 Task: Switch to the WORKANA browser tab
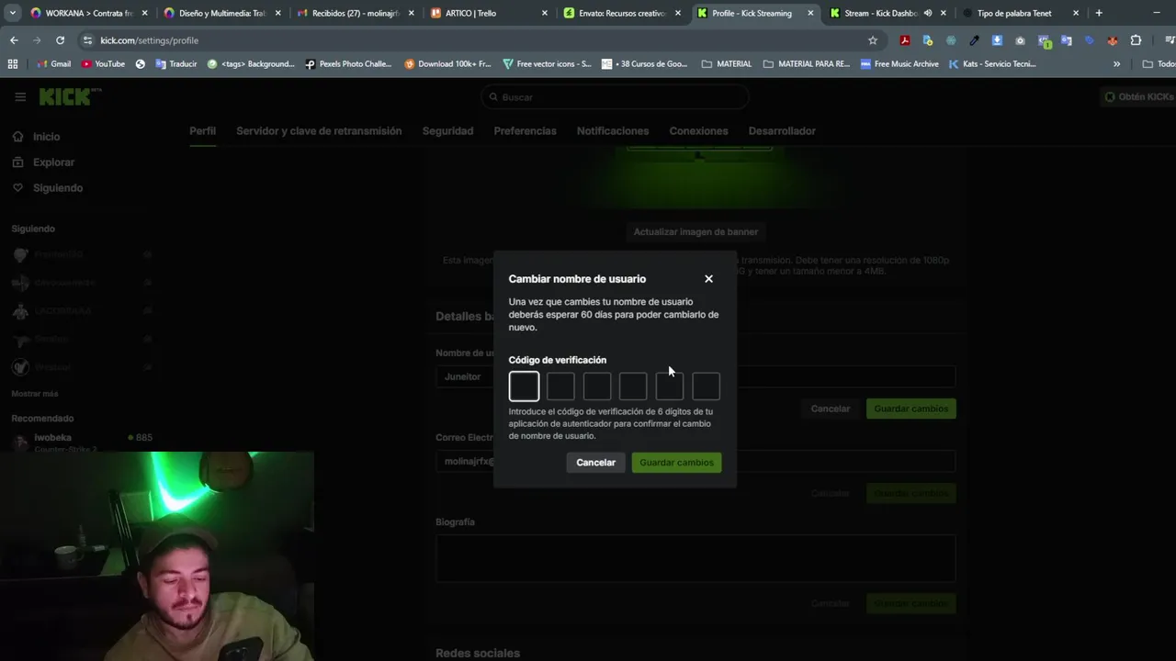(x=88, y=13)
